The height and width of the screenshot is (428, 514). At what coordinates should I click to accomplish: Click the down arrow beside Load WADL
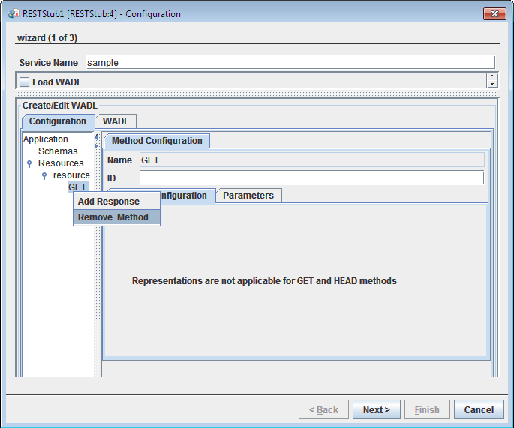pyautogui.click(x=491, y=84)
